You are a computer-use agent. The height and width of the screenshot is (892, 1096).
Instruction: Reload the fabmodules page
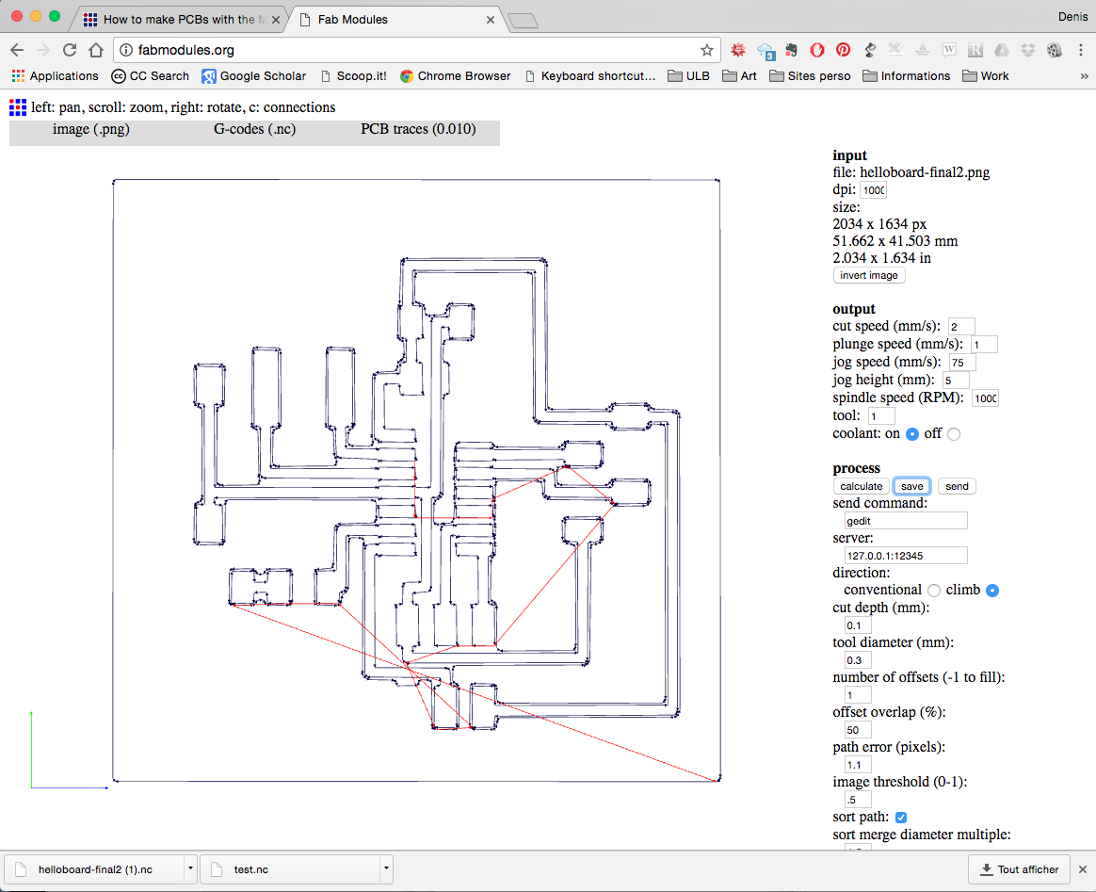(69, 50)
